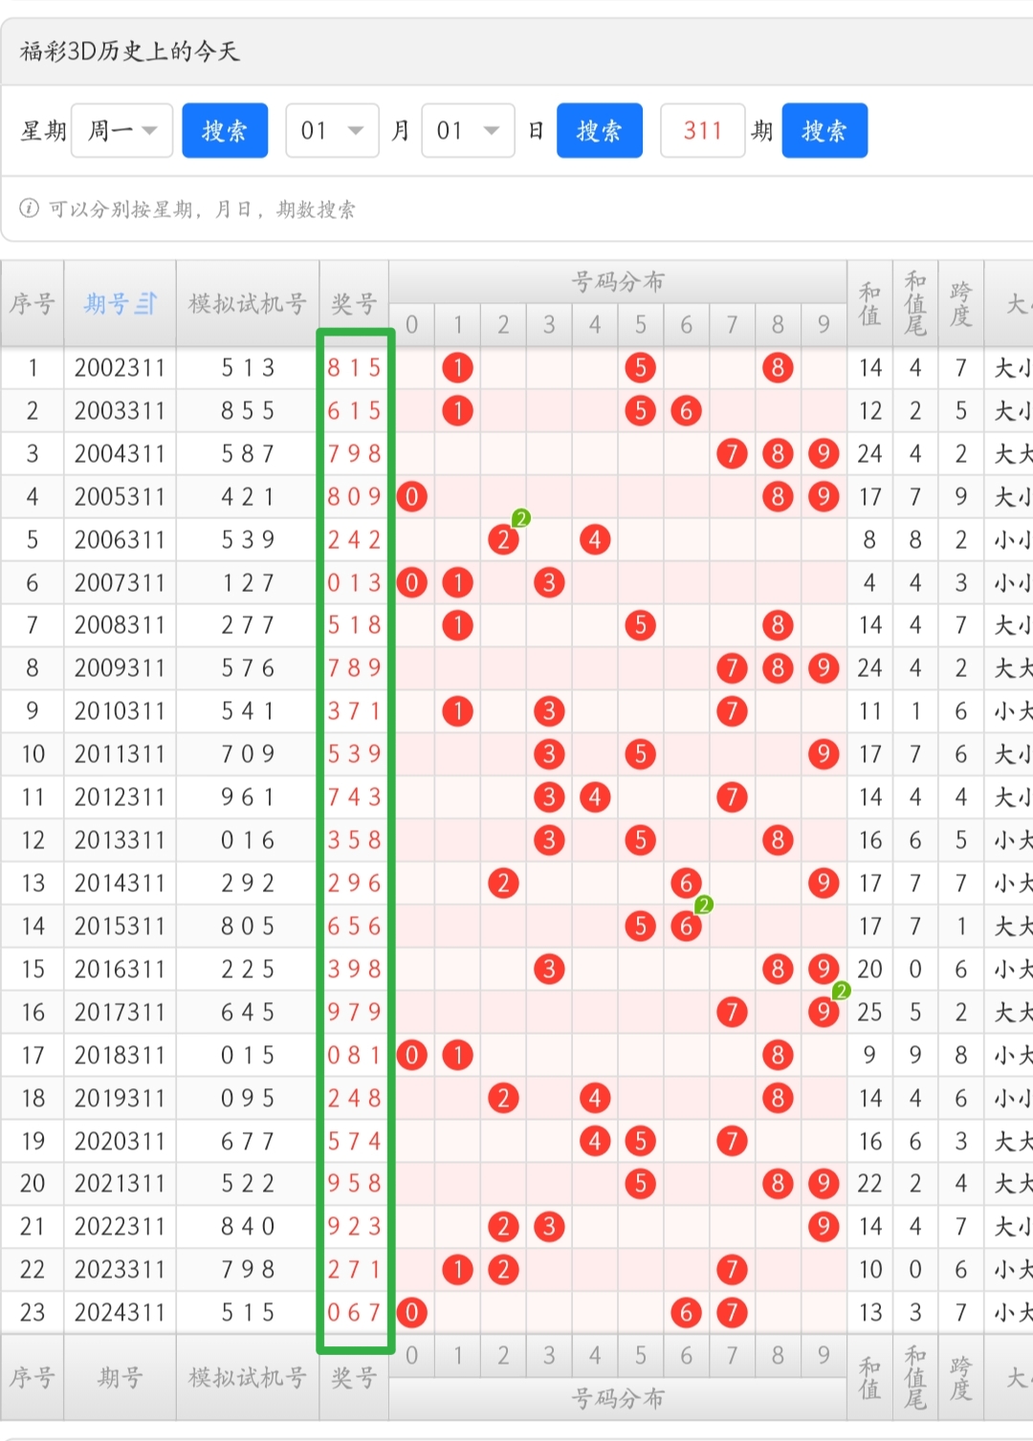Click the info icon beside the search hint

[x=30, y=208]
